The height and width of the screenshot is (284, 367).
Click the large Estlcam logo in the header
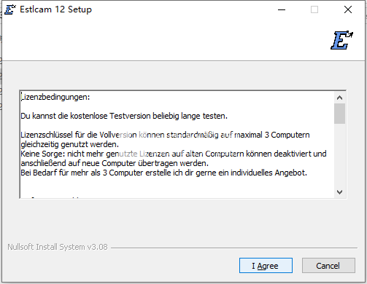(341, 40)
